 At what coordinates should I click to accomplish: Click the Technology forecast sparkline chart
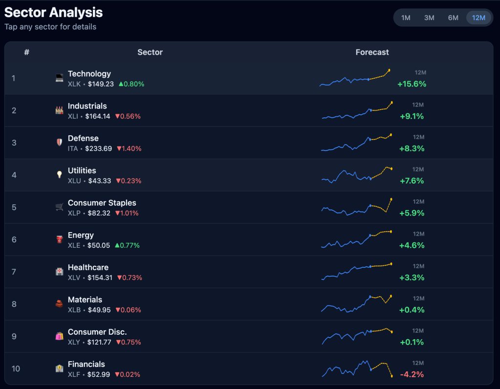pyautogui.click(x=355, y=78)
